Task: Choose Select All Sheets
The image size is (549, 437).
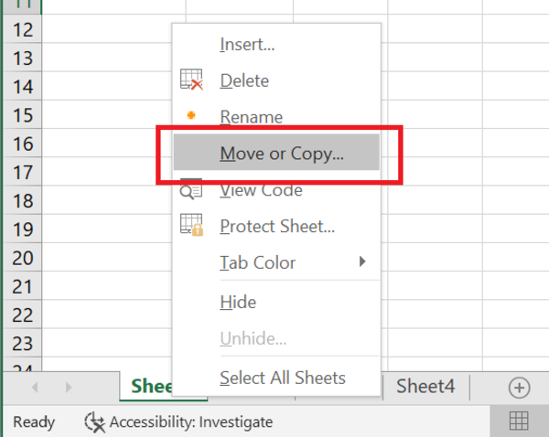Action: click(276, 378)
